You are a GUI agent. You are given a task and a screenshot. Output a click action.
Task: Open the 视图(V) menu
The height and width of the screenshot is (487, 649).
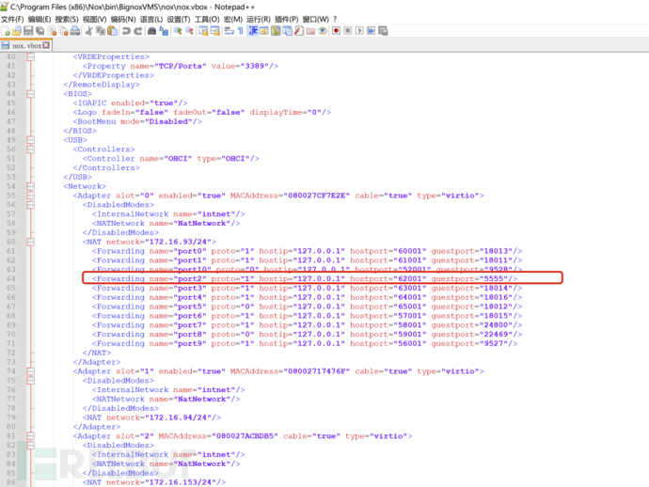pos(94,20)
